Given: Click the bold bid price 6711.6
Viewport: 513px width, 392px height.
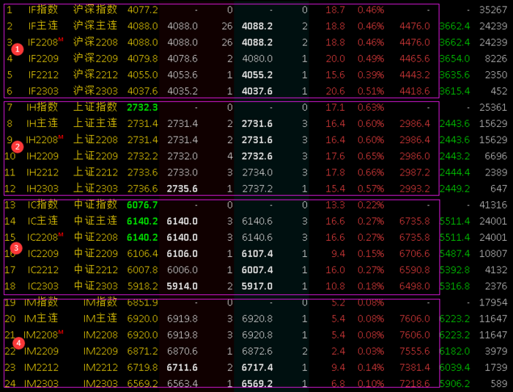Looking at the screenshot, I should (182, 368).
